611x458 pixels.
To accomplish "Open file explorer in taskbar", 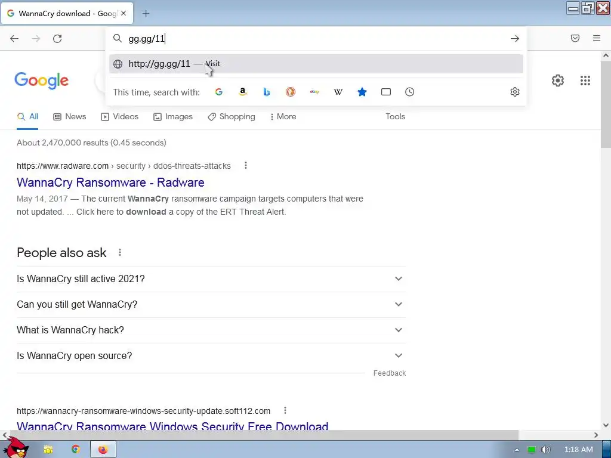I will point(48,450).
